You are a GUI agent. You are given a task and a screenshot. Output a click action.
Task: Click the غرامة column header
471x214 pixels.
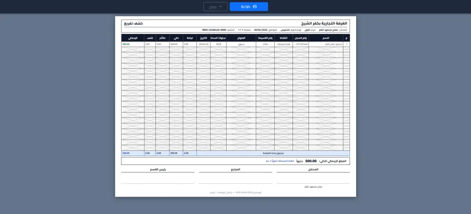pos(190,38)
